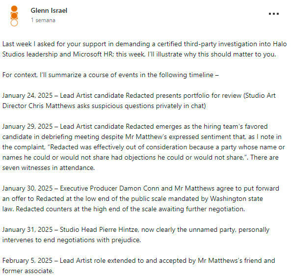The width and height of the screenshot is (291, 280).
Task: Click the 'For context' timeline intro line
Action: tap(110, 75)
